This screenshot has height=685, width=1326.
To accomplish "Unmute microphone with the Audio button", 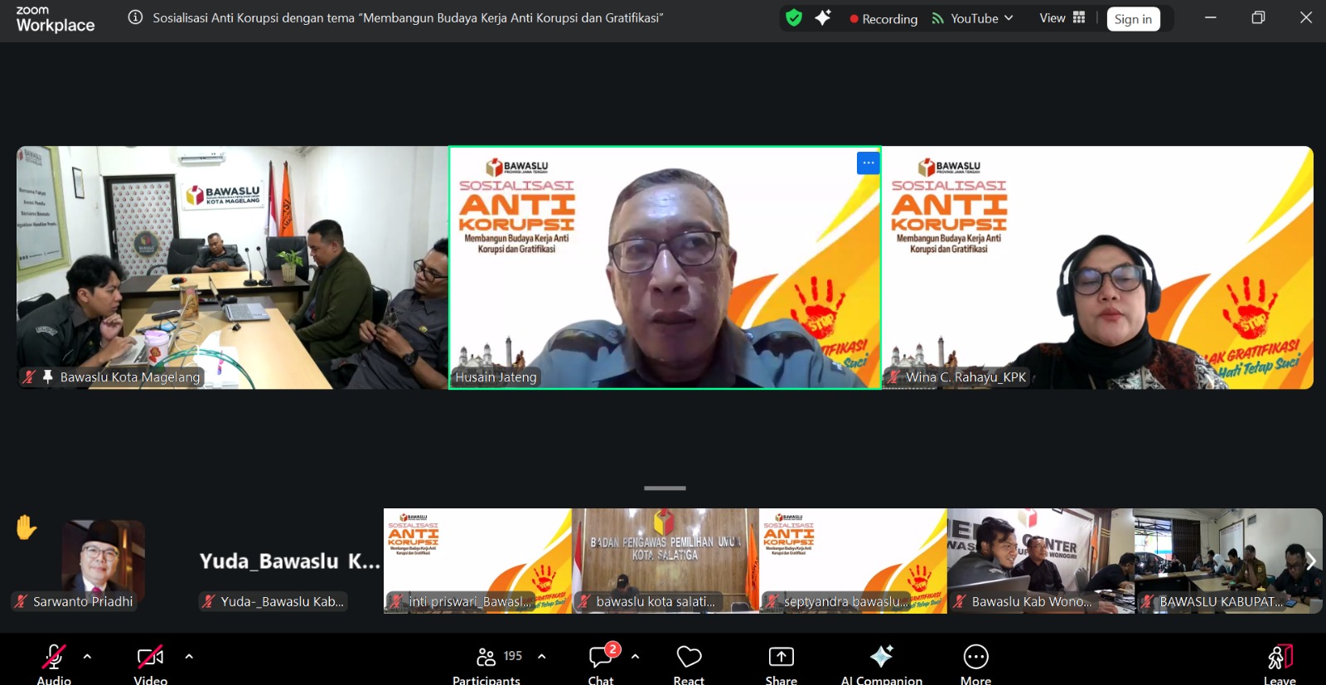I will point(54,663).
